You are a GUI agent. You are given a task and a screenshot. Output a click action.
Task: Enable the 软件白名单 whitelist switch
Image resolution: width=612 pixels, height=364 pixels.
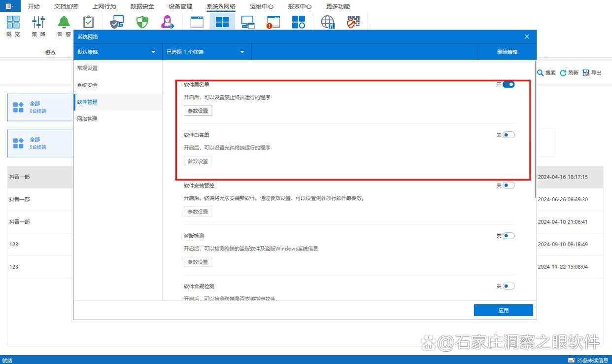tap(508, 134)
